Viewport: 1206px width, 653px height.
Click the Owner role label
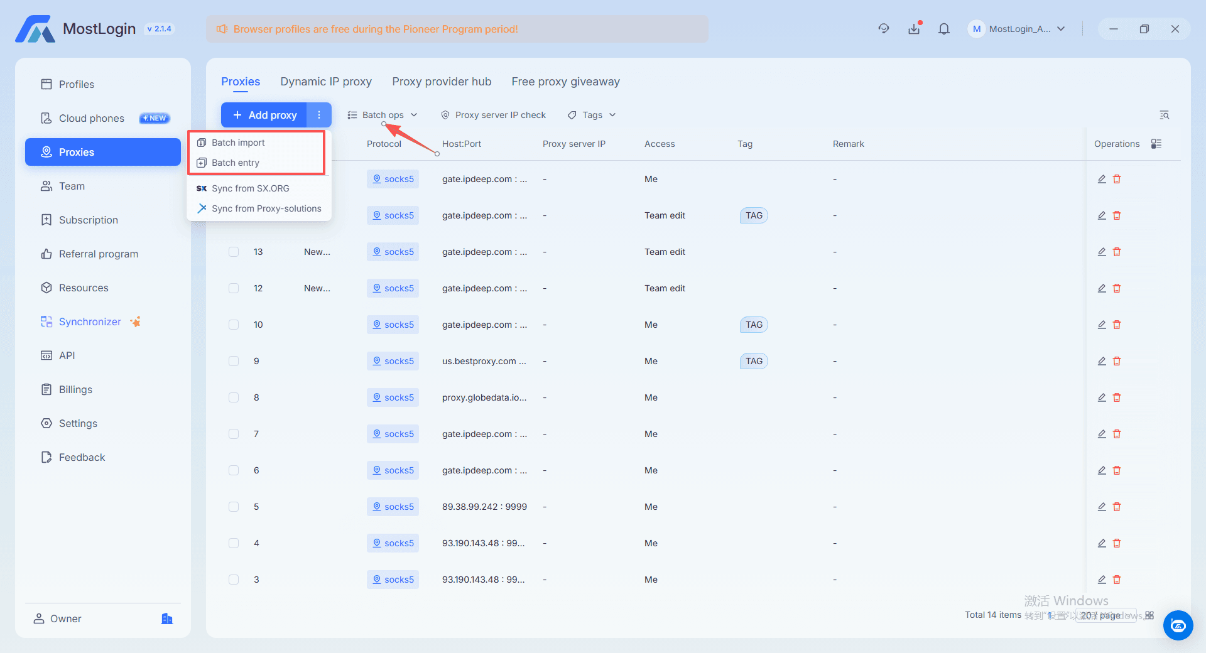(65, 618)
